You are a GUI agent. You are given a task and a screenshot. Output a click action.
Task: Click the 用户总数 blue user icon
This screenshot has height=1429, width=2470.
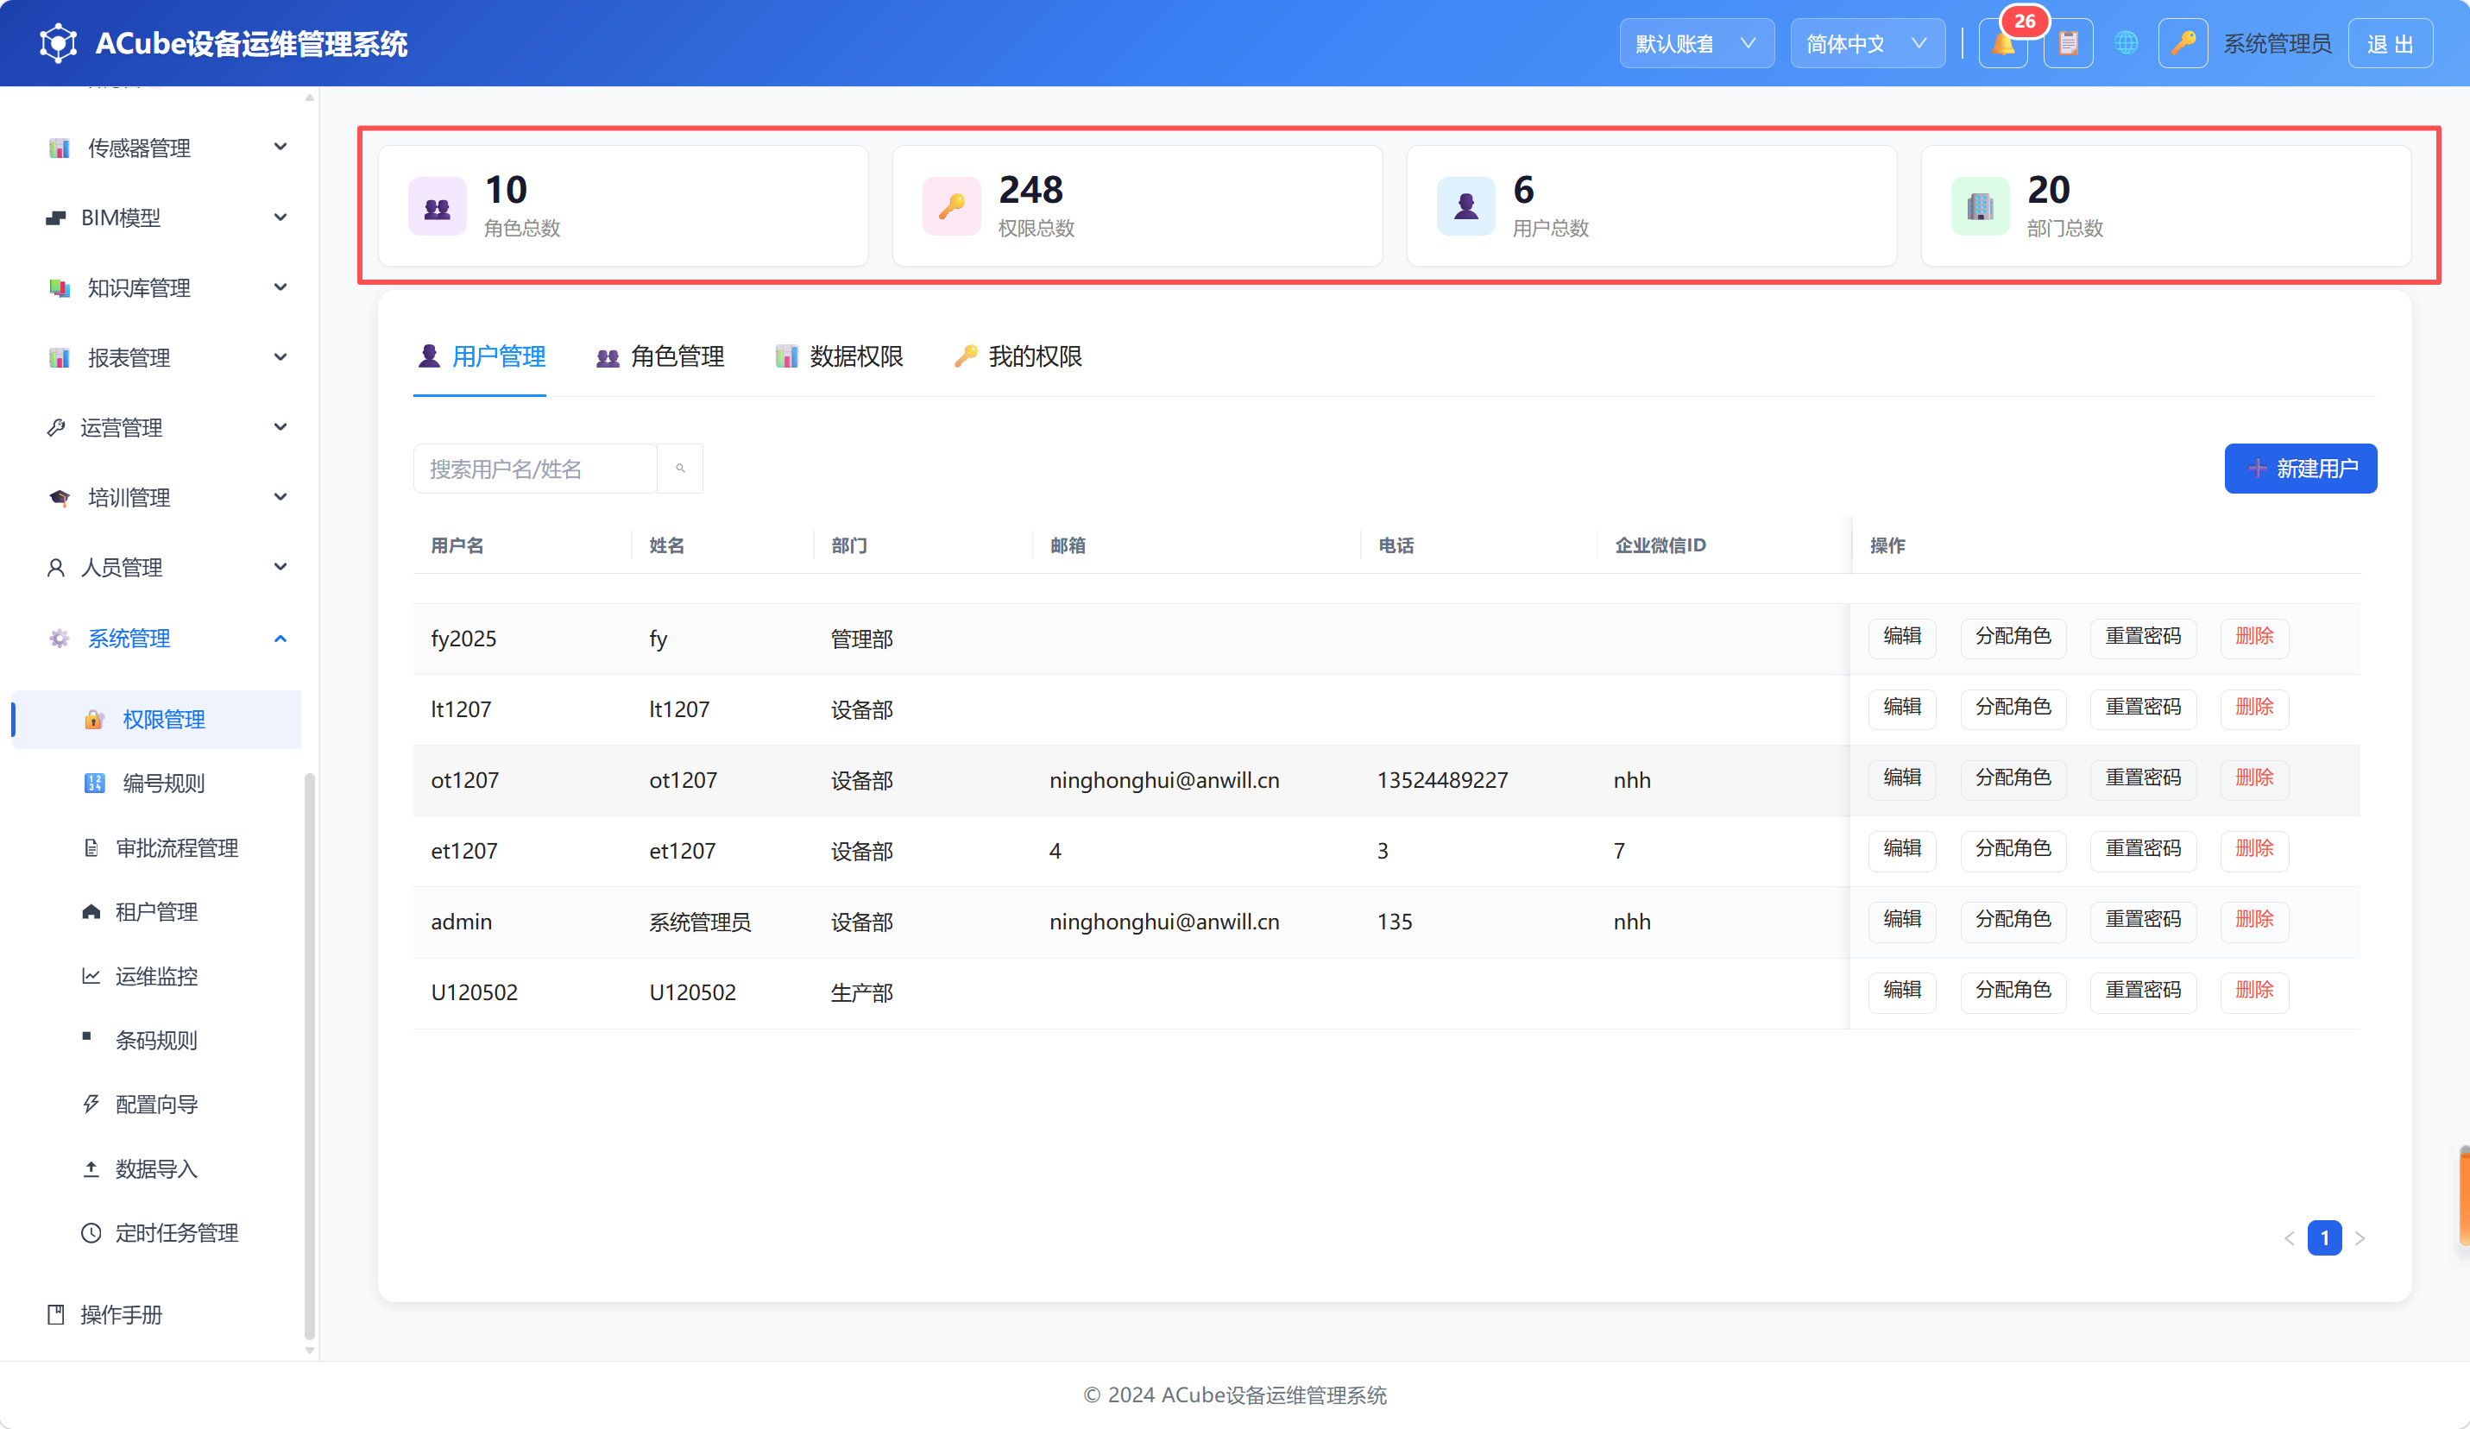pyautogui.click(x=1465, y=207)
